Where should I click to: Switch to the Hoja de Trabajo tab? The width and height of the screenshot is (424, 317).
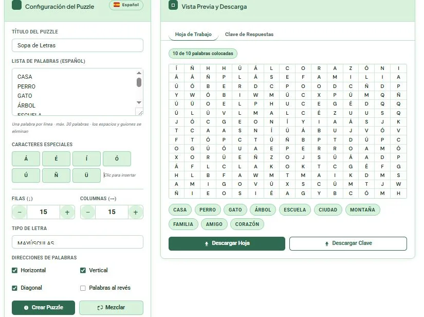(193, 34)
